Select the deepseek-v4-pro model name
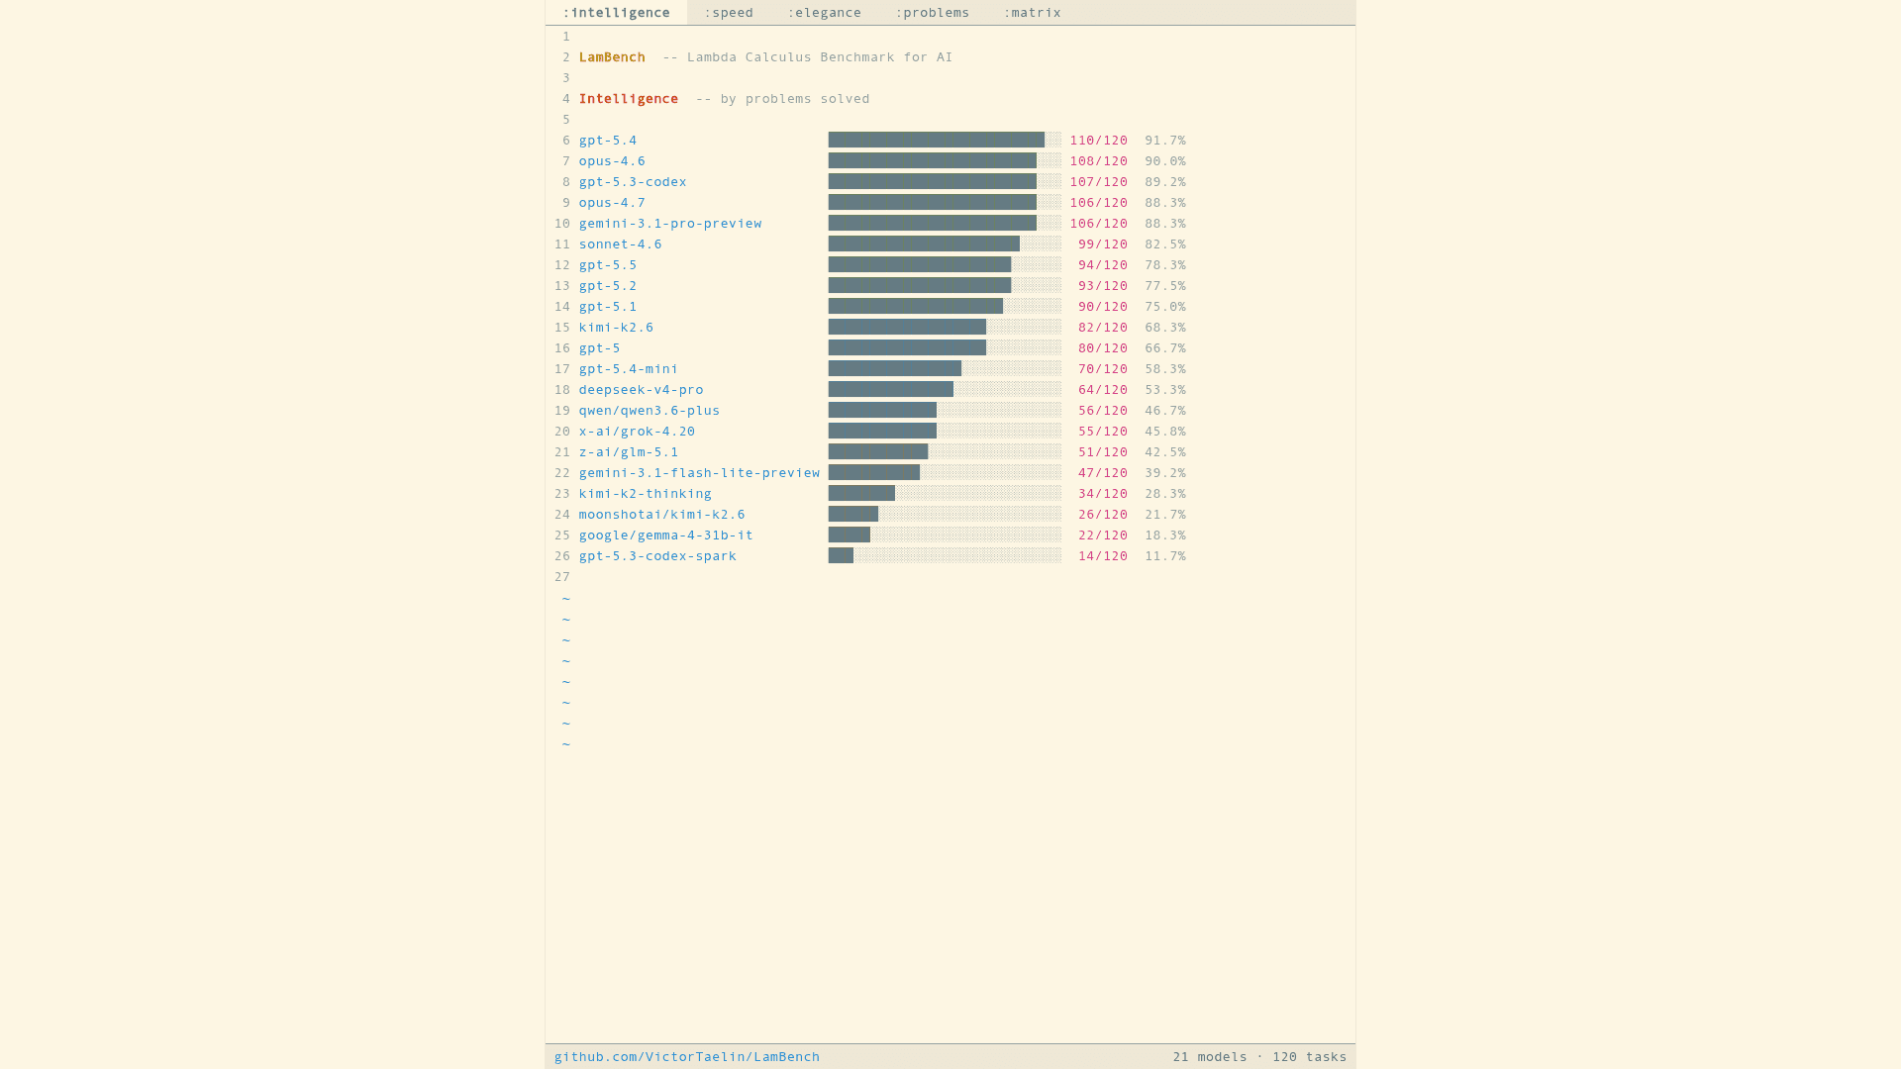Viewport: 1901px width, 1069px height. point(641,390)
